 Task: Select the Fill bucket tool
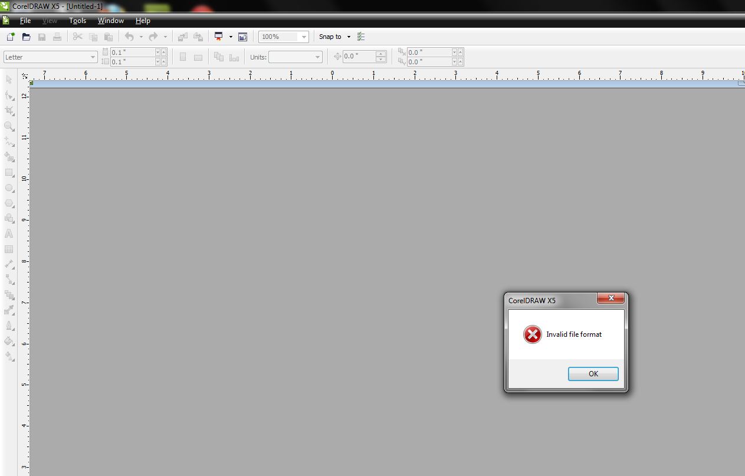click(x=9, y=341)
